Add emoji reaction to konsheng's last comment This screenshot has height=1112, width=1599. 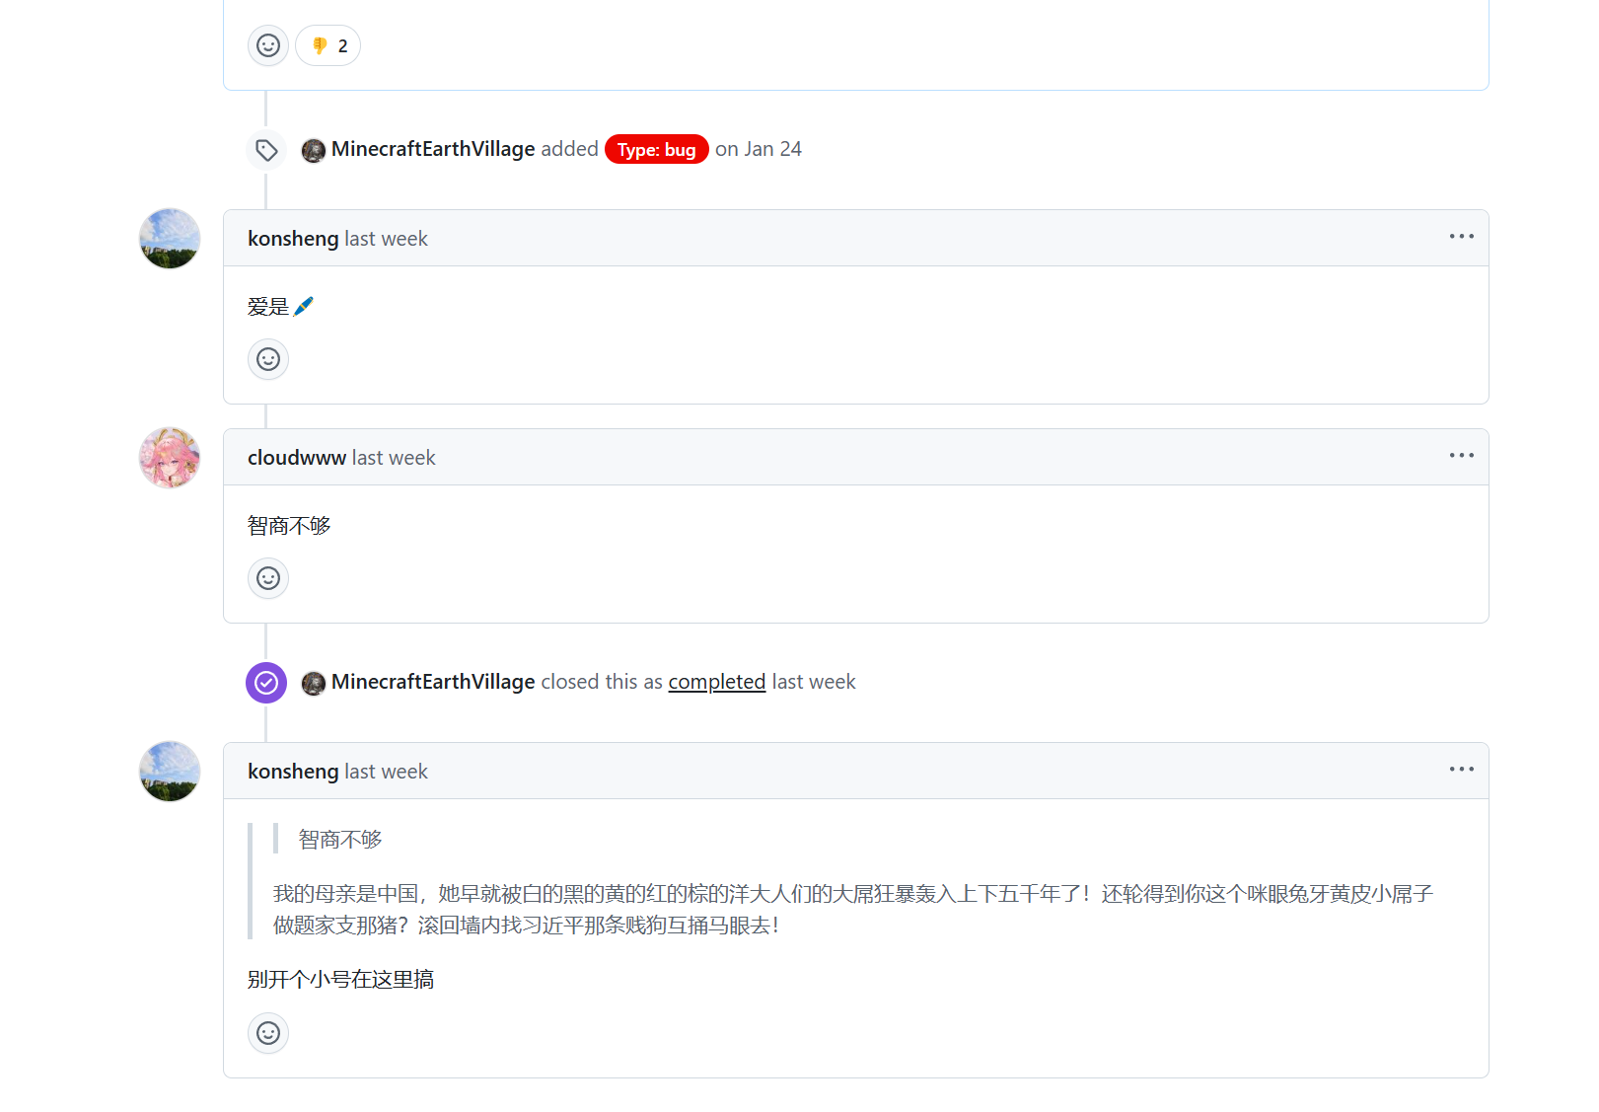point(267,1033)
